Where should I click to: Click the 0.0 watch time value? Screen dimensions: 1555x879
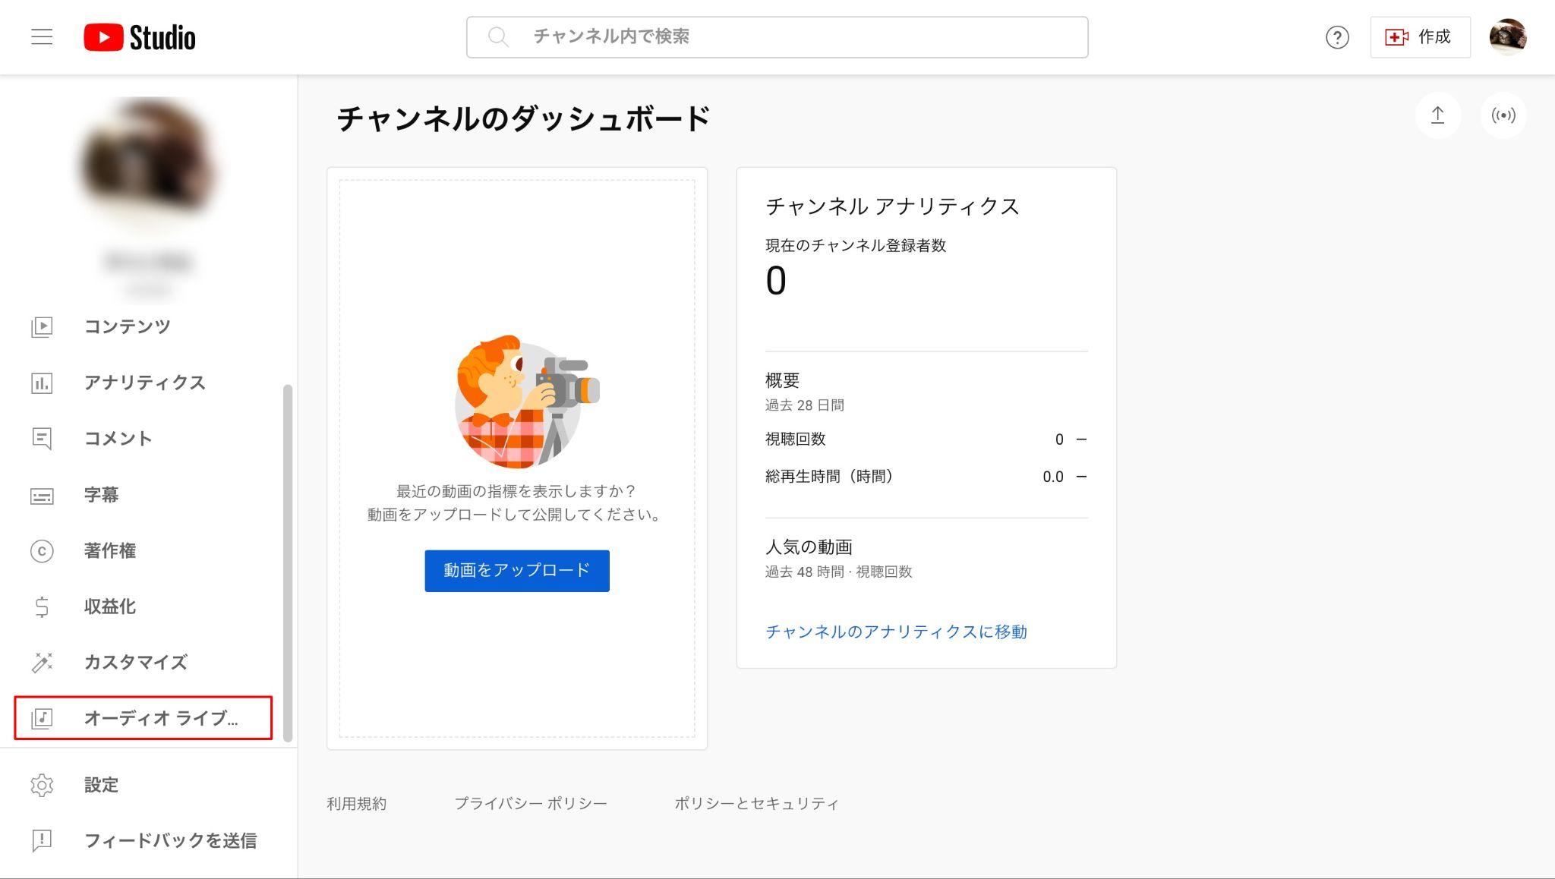(x=1053, y=477)
